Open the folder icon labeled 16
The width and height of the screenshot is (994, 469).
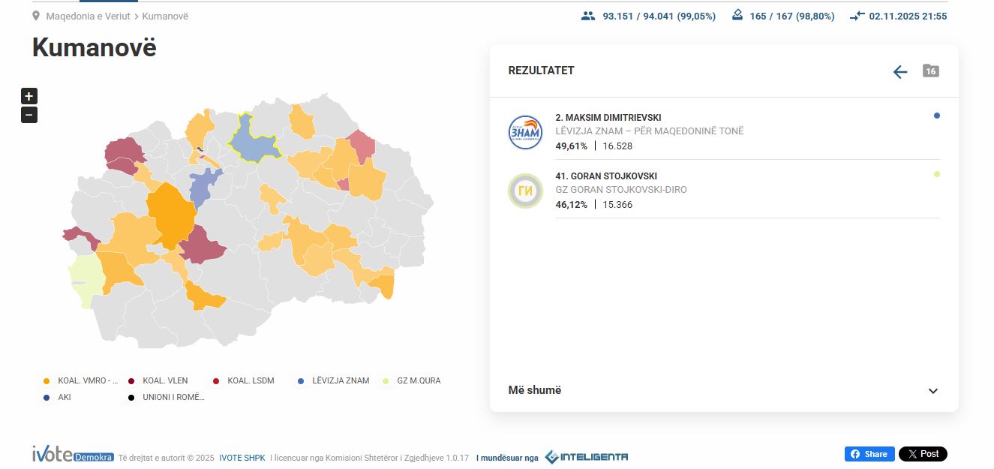[x=930, y=71]
